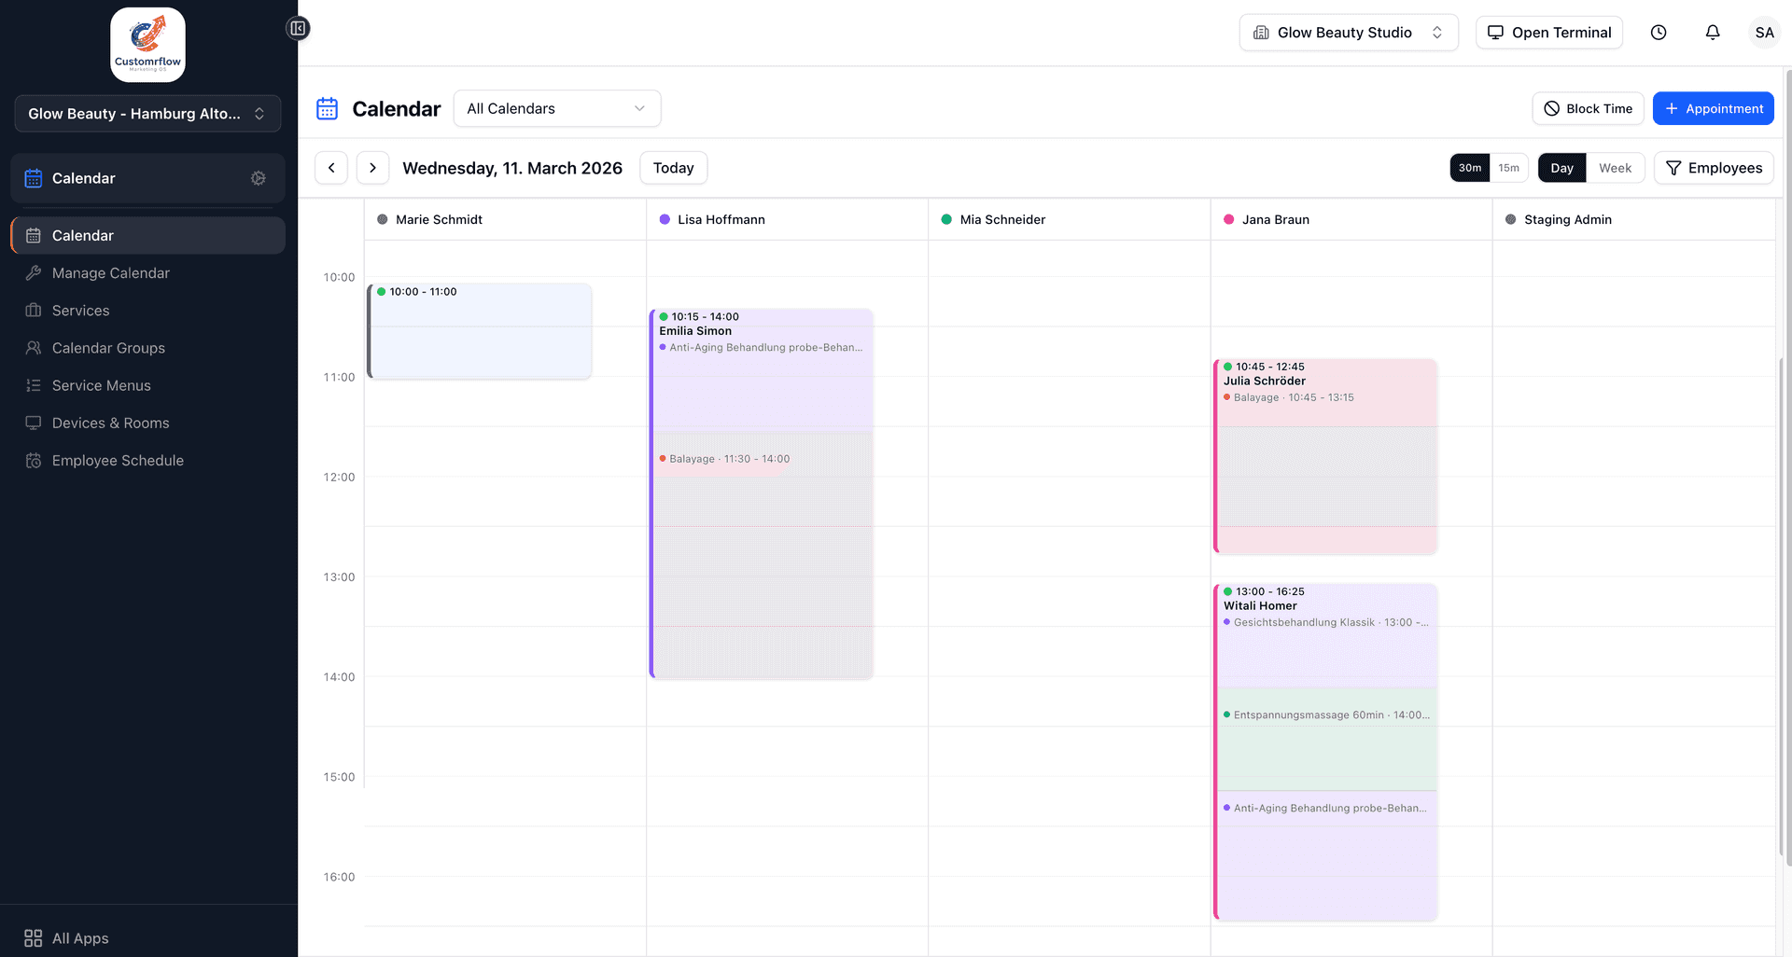Image resolution: width=1792 pixels, height=957 pixels.
Task: Select the Services sidebar icon
Action: pos(34,311)
